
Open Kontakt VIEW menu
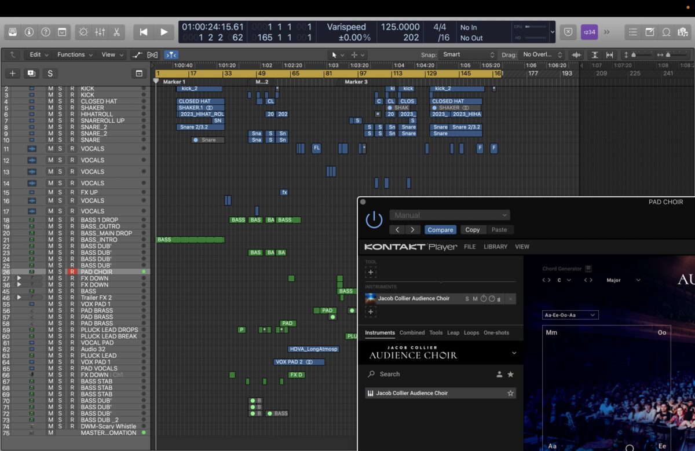pyautogui.click(x=522, y=247)
